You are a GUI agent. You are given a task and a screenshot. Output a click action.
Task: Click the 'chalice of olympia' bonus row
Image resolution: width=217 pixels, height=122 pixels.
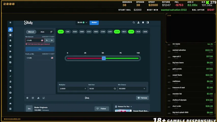(190, 101)
